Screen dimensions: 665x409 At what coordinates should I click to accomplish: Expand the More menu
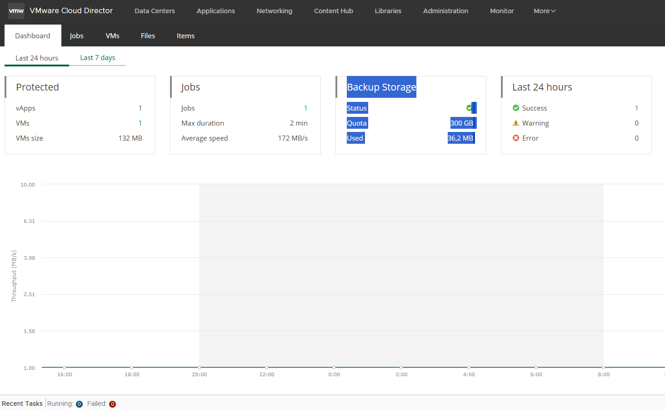pyautogui.click(x=545, y=11)
